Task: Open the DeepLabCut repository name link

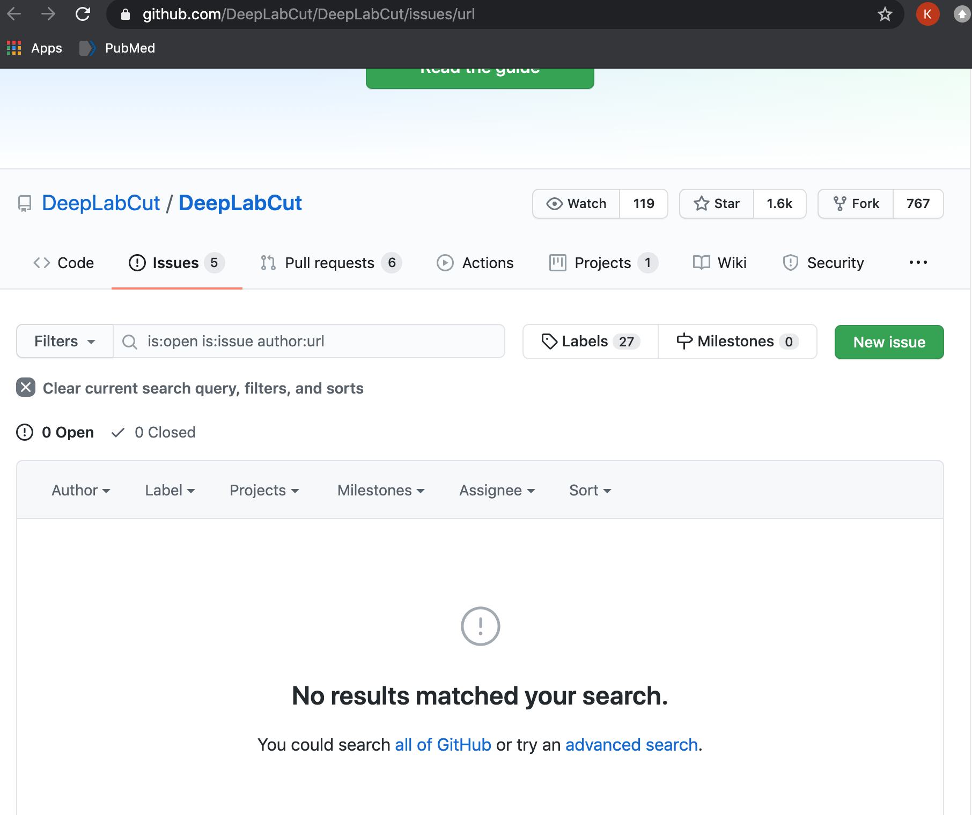Action: (240, 203)
